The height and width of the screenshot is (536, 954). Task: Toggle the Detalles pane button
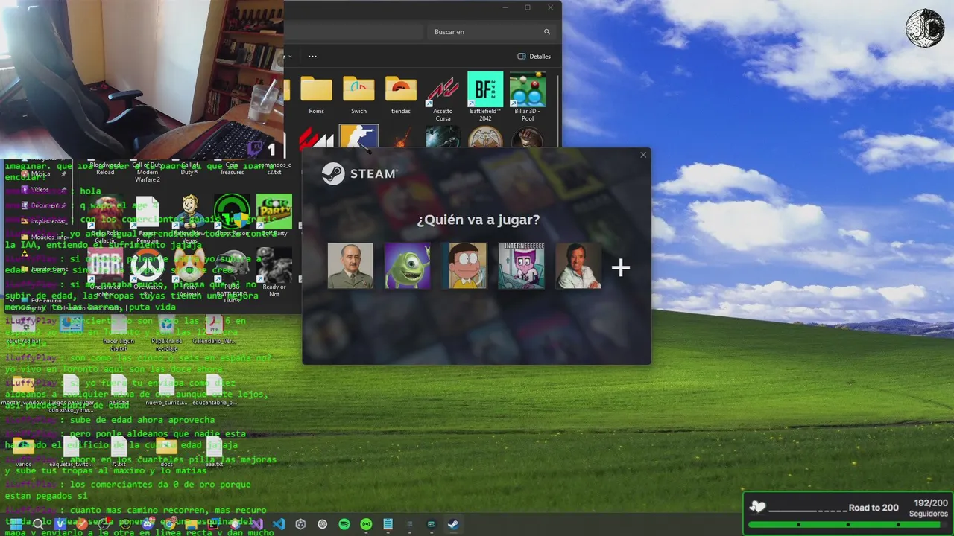(x=534, y=56)
